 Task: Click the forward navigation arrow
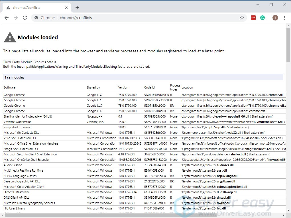[16, 17]
